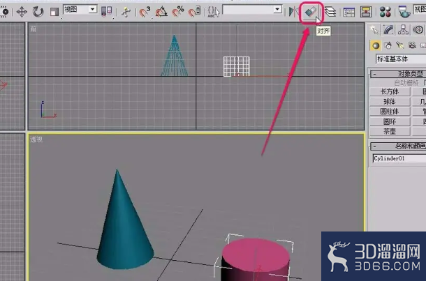This screenshot has height=281, width=426.
Task: Click the 圆环 button
Action: (x=390, y=121)
